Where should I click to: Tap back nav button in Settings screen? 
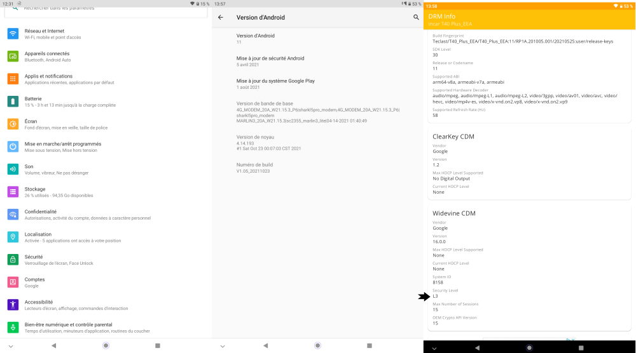pos(53,346)
